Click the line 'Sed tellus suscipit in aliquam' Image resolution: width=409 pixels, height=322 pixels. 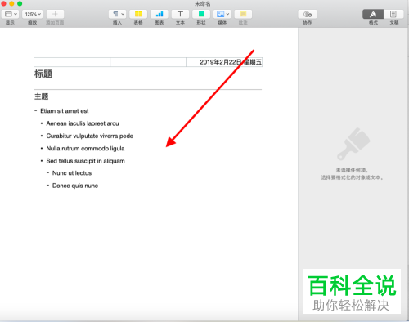pyautogui.click(x=85, y=161)
